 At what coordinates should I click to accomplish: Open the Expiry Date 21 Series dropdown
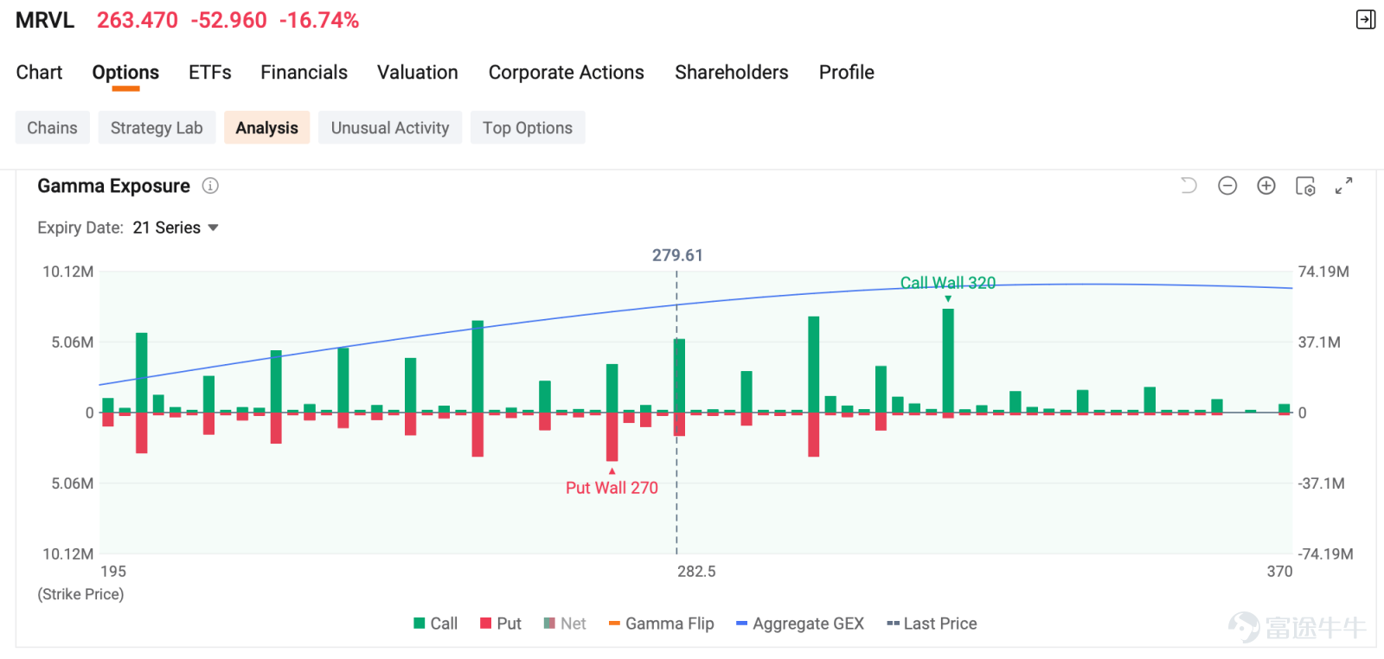tap(176, 227)
